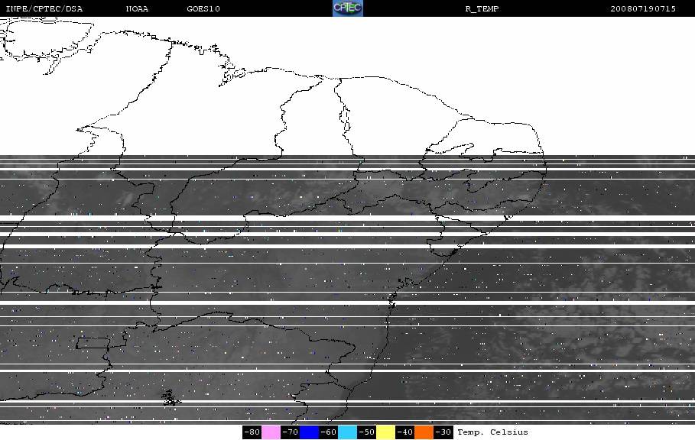Click the R_TEMP product label
695x440 pixels.
pos(482,9)
